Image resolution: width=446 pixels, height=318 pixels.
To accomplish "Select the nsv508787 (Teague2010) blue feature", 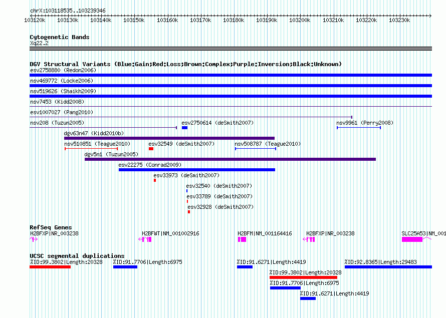I will [256, 149].
